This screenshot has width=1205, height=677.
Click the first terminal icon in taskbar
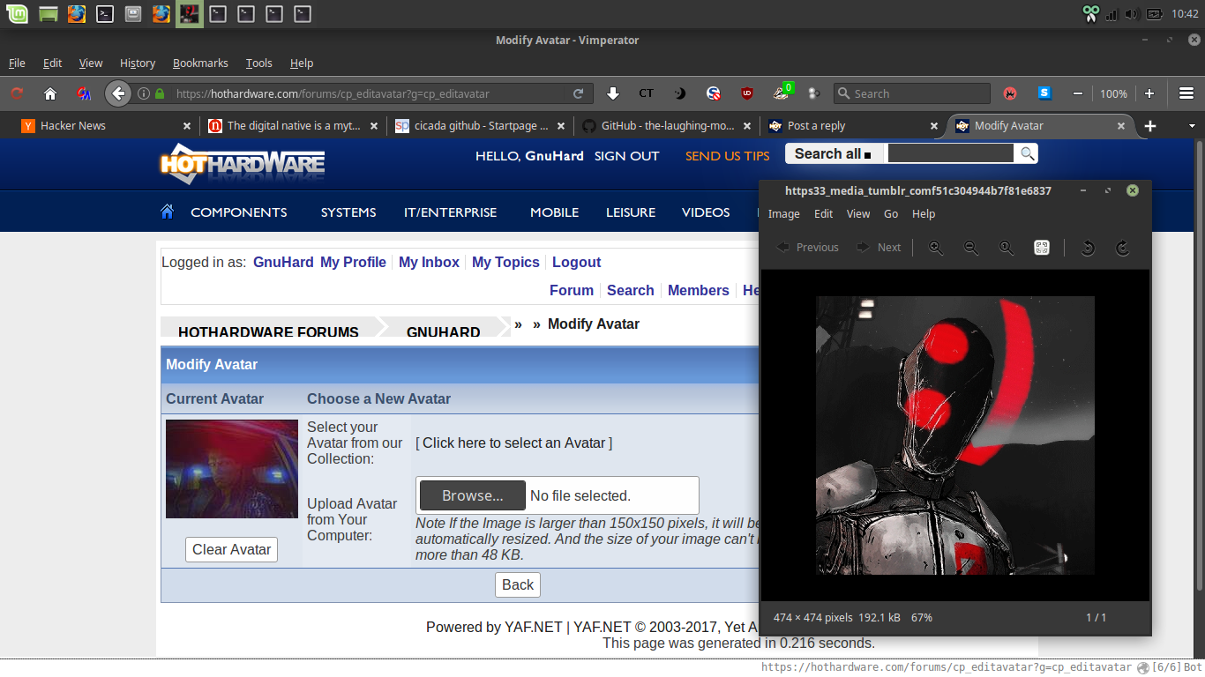pos(105,13)
